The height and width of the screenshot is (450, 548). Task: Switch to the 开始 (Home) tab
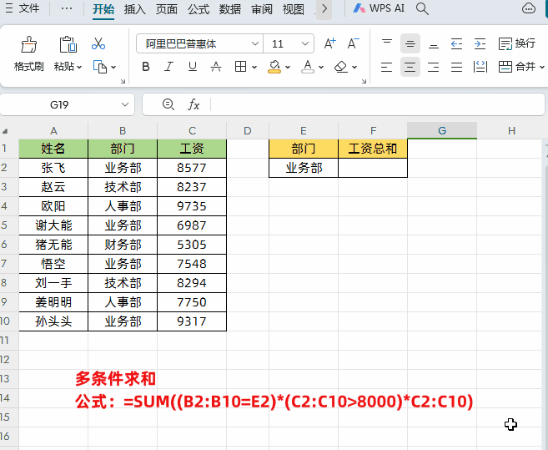pos(103,9)
